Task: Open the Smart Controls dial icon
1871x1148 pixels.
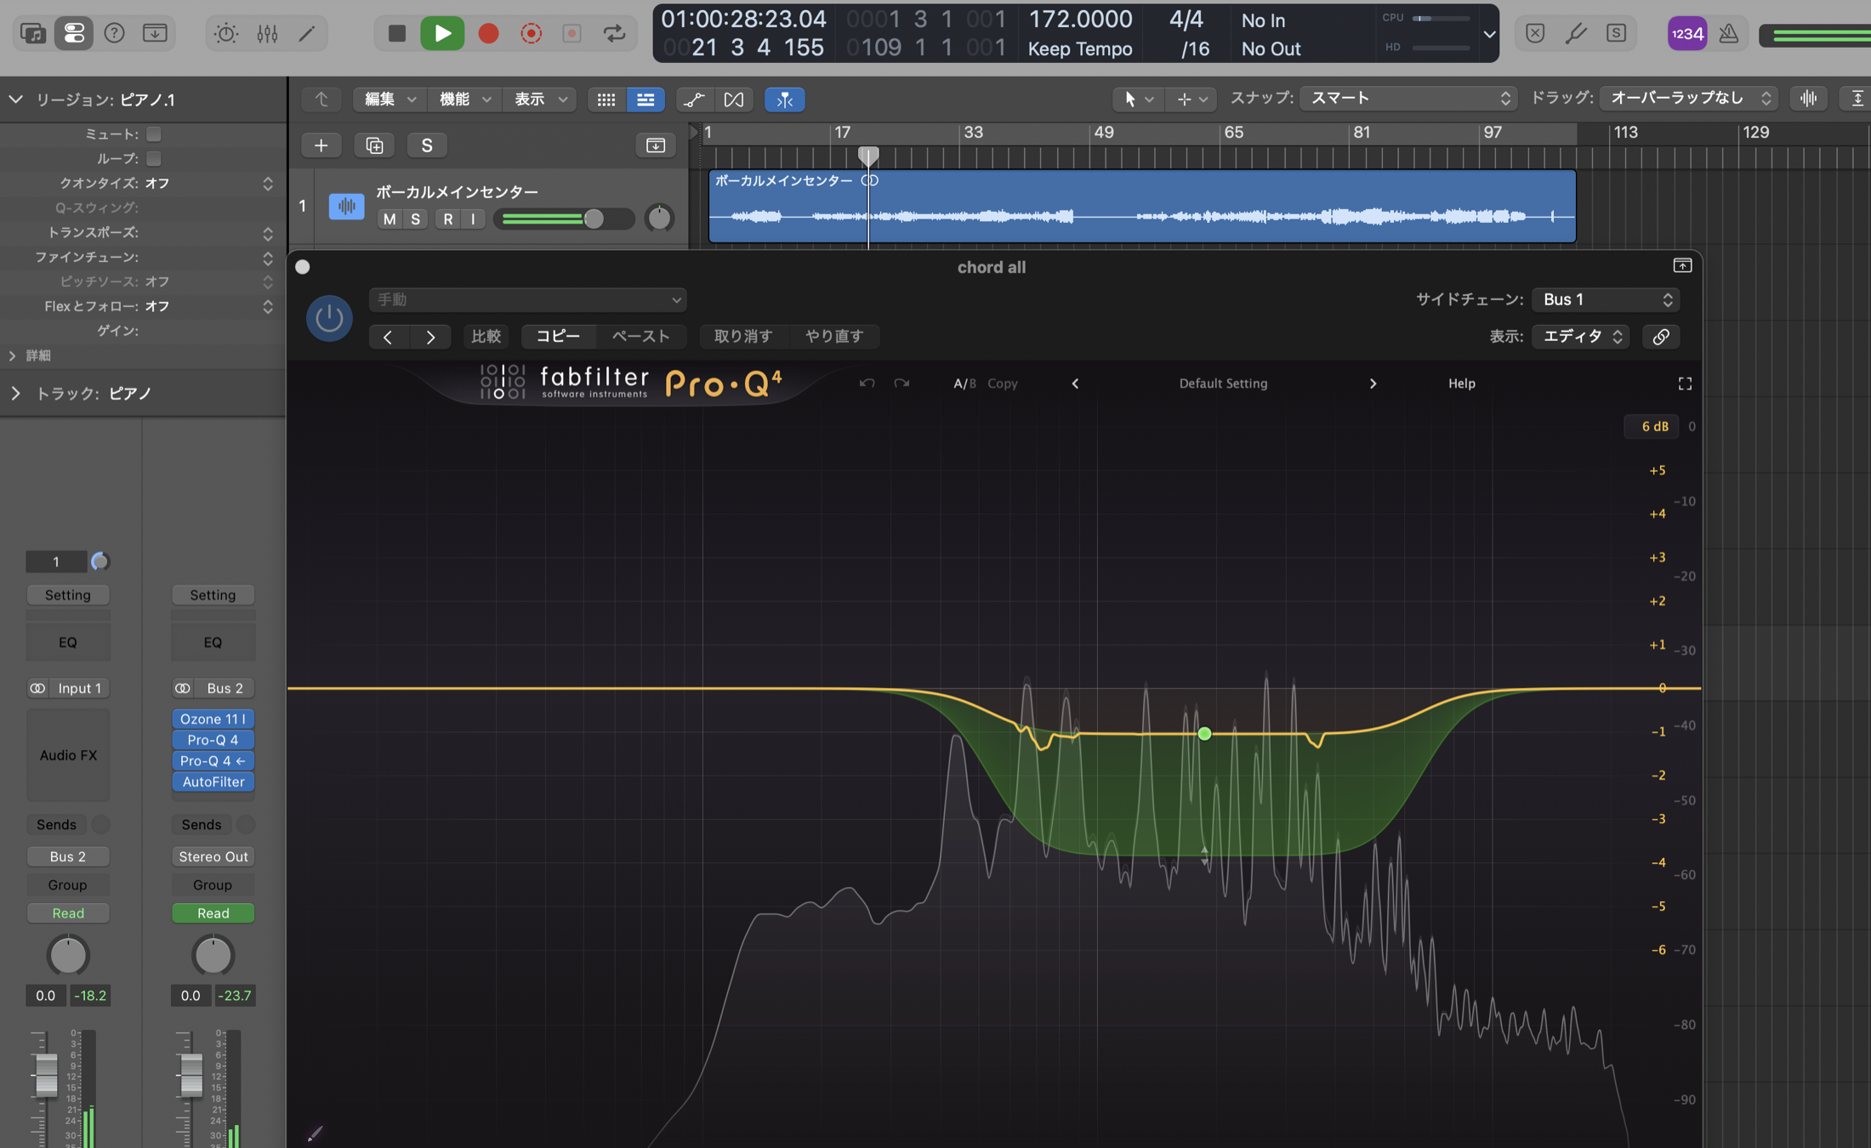Action: pyautogui.click(x=226, y=33)
